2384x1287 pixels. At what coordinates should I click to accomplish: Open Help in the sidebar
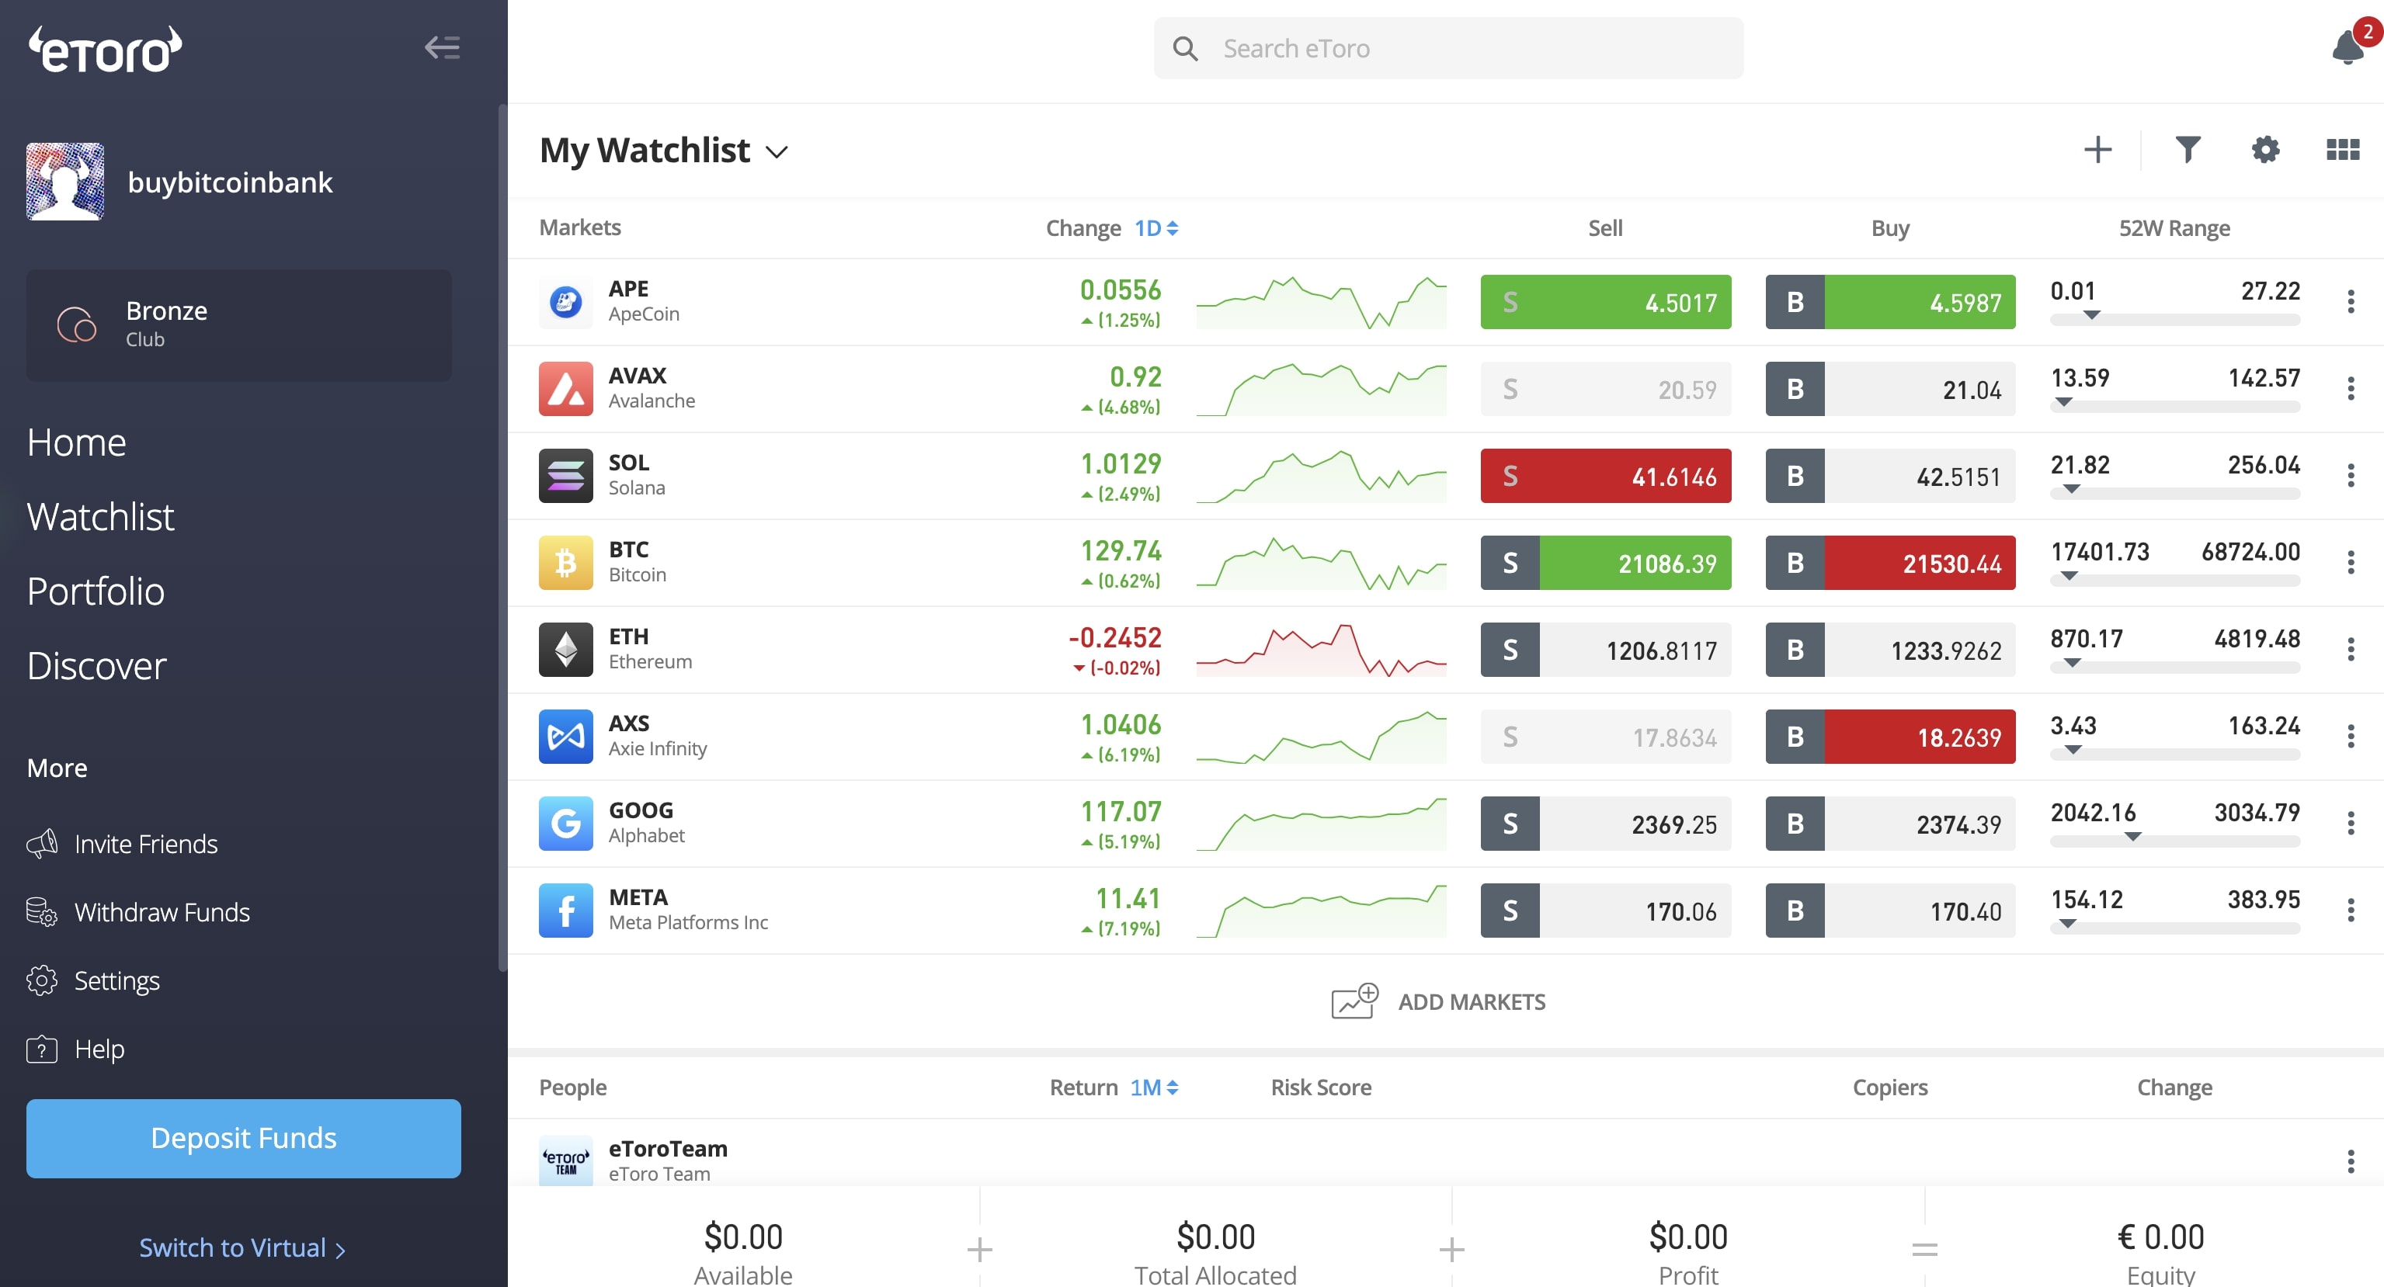tap(75, 1049)
